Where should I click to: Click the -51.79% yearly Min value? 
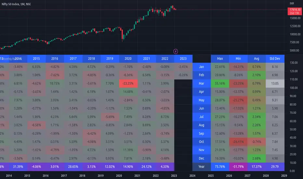(238, 167)
